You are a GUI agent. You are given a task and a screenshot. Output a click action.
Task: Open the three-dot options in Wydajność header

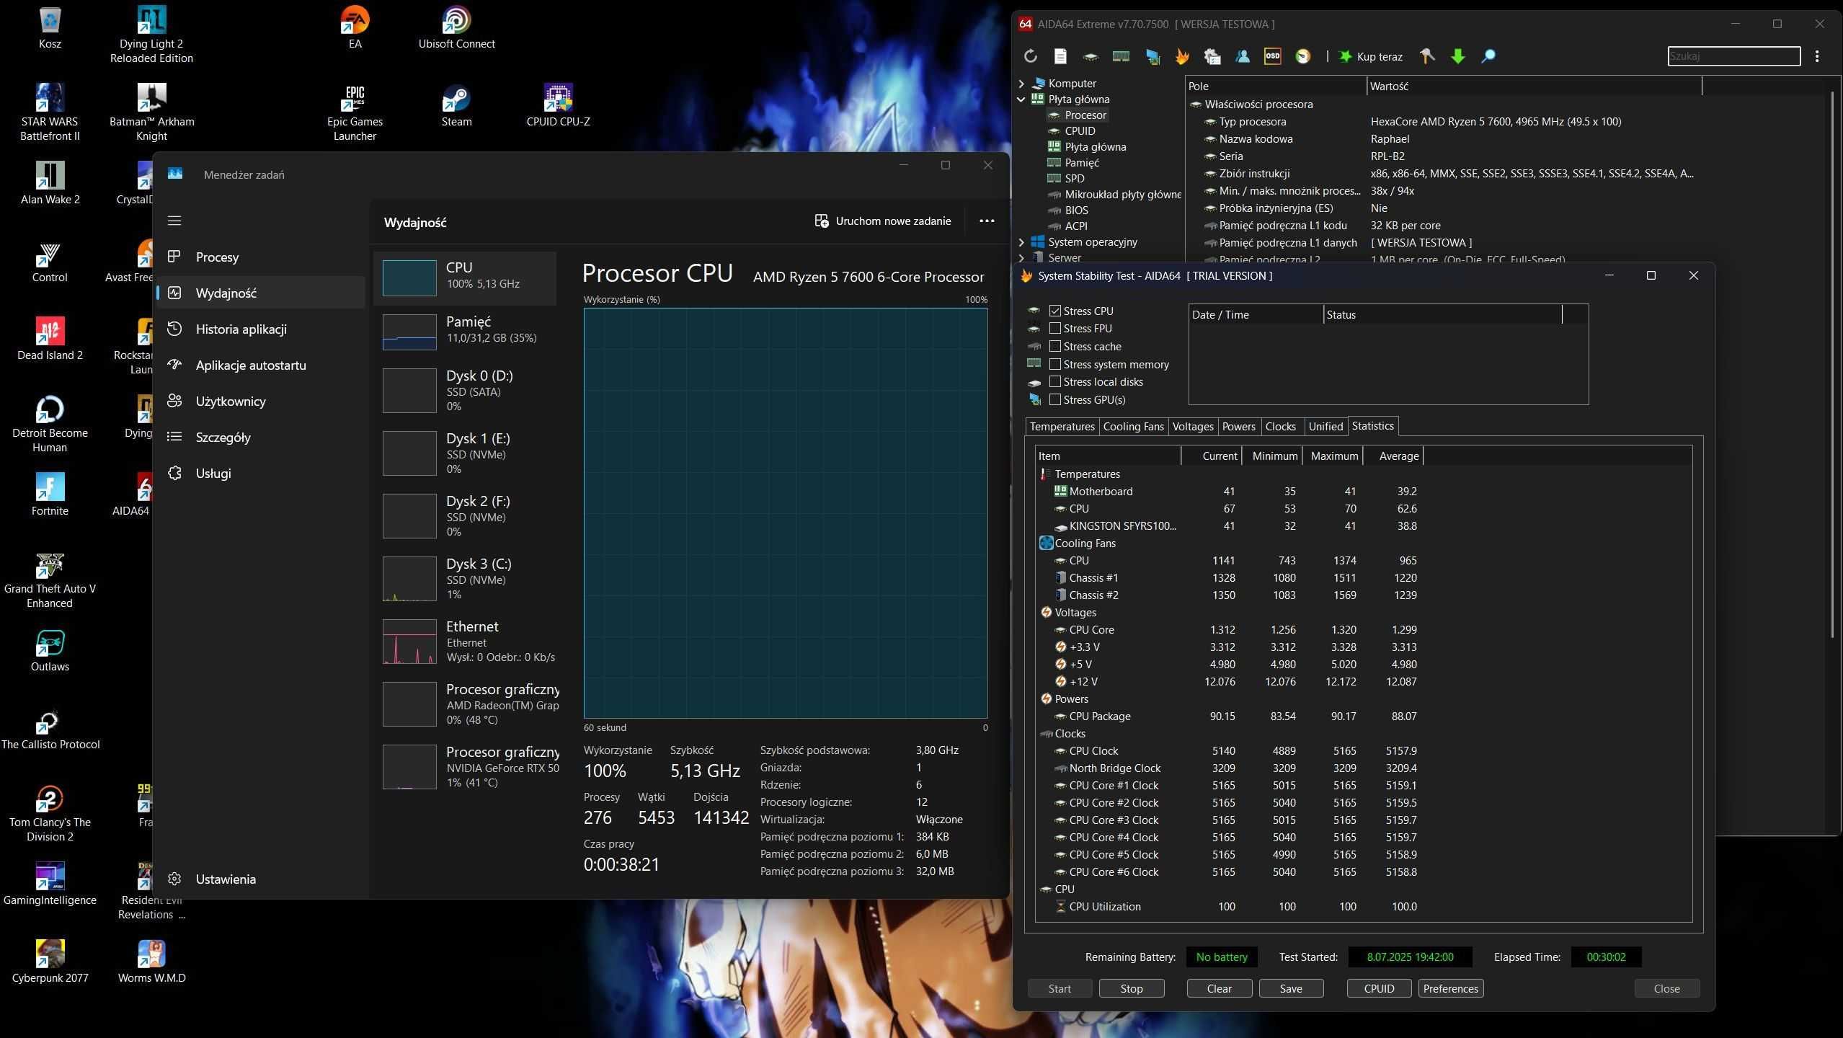tap(987, 221)
